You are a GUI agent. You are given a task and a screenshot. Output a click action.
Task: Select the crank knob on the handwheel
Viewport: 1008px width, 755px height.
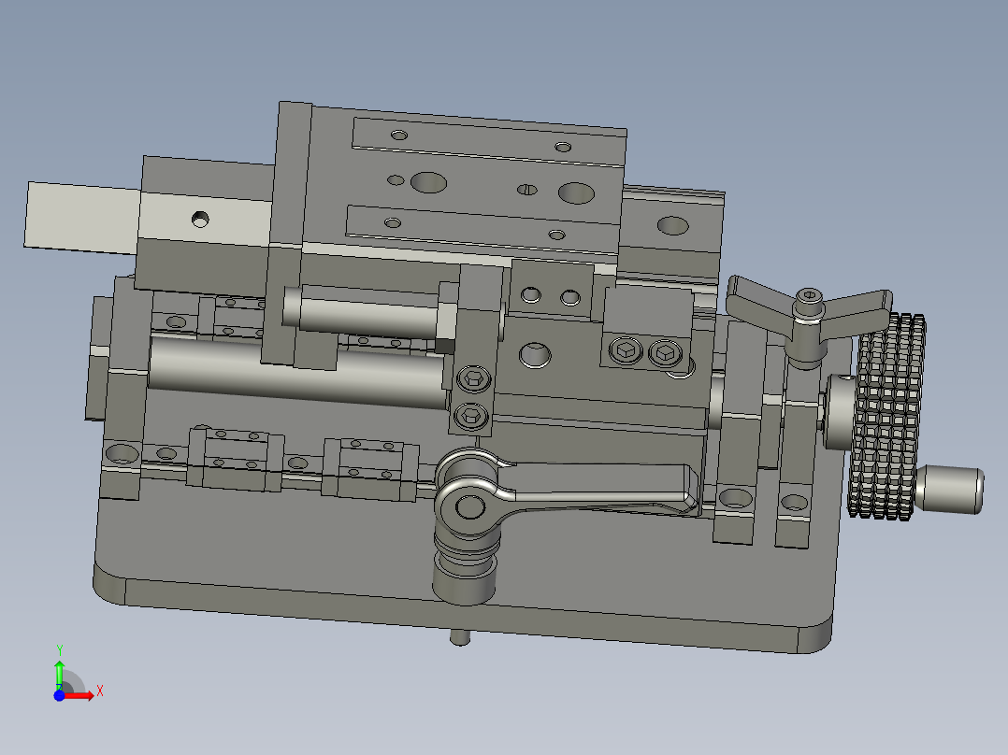(x=949, y=489)
